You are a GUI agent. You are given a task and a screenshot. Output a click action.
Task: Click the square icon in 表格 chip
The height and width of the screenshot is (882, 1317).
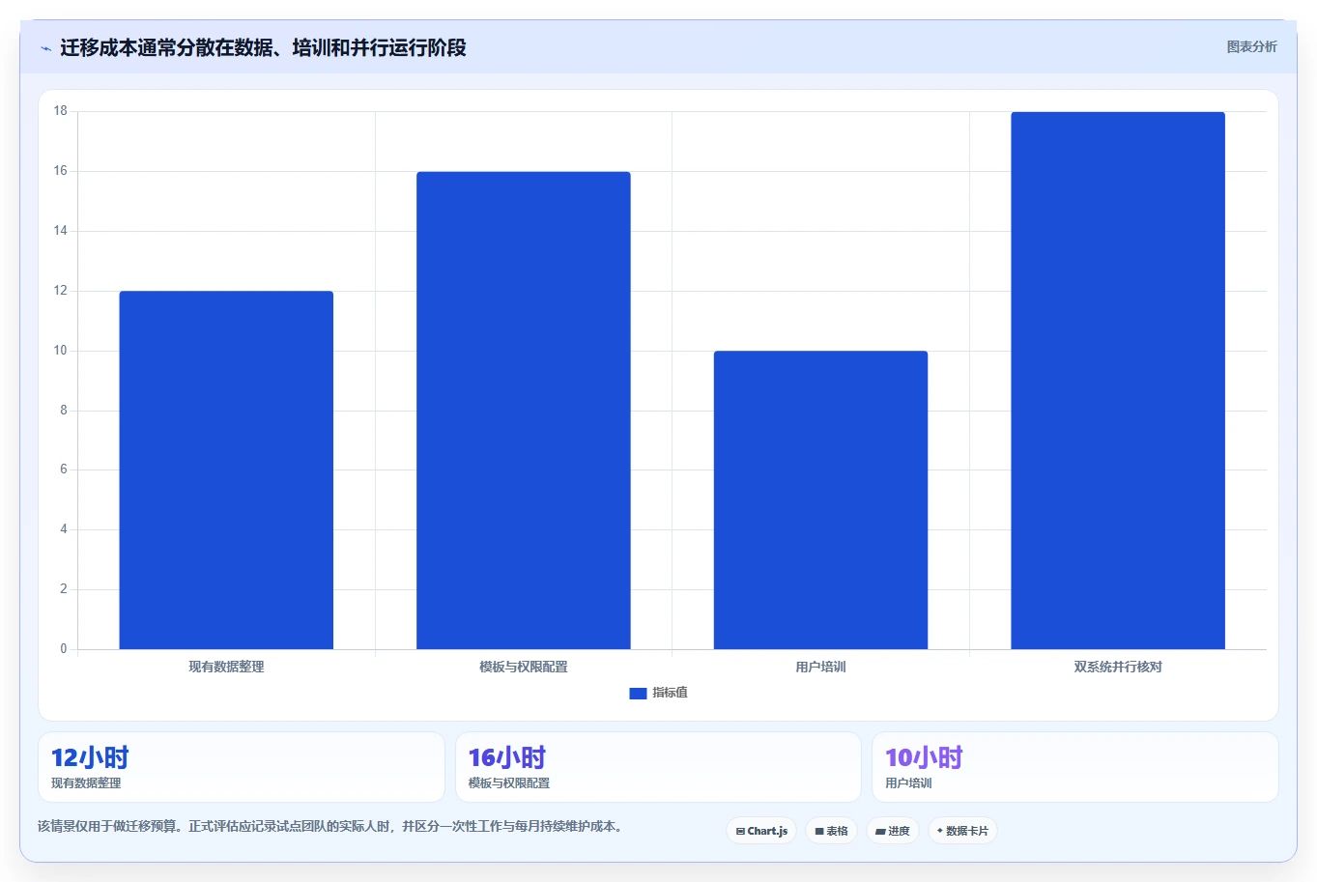(x=819, y=831)
